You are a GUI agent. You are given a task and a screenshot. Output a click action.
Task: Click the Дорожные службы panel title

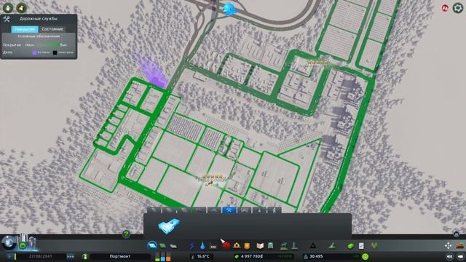pos(39,19)
